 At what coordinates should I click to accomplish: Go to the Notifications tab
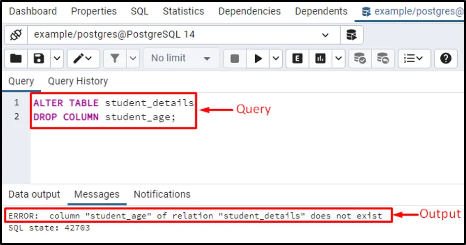[162, 194]
